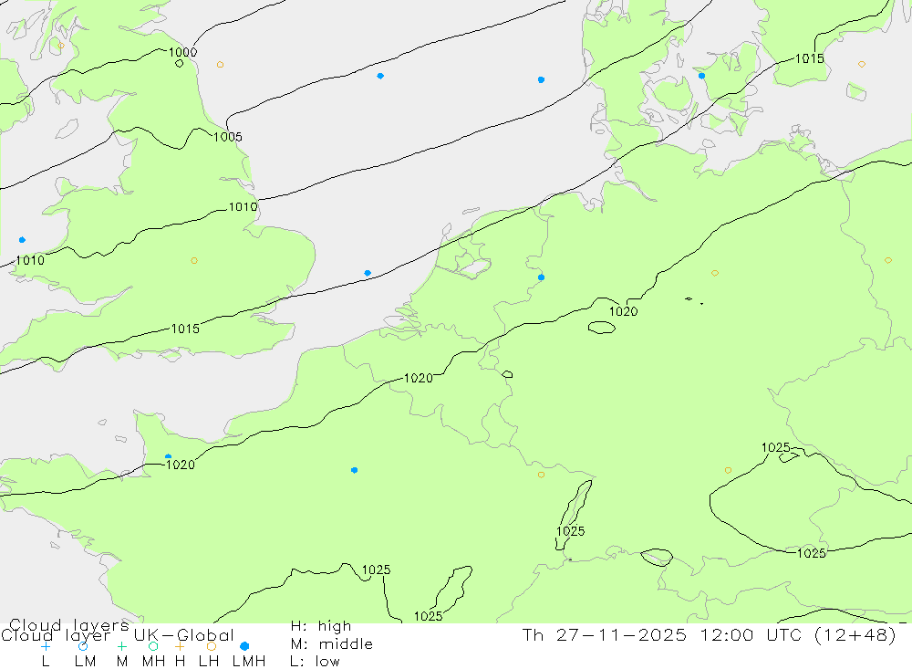Viewport: 912px width, 669px height.
Task: Select the blue marker on the Dutch-German border
Action: point(542,277)
